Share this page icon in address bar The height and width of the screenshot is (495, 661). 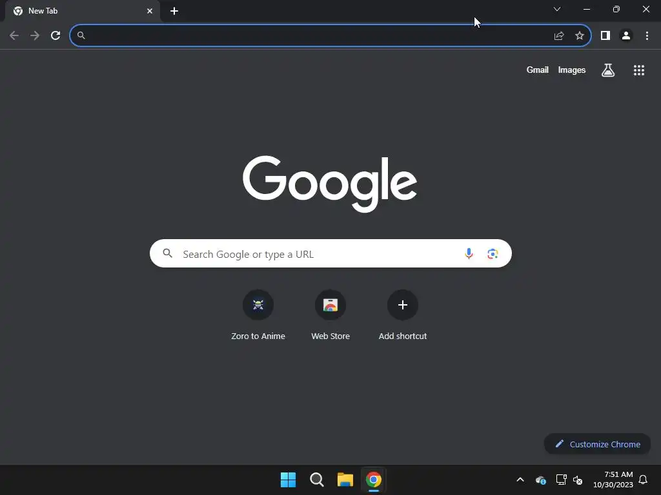tap(559, 36)
